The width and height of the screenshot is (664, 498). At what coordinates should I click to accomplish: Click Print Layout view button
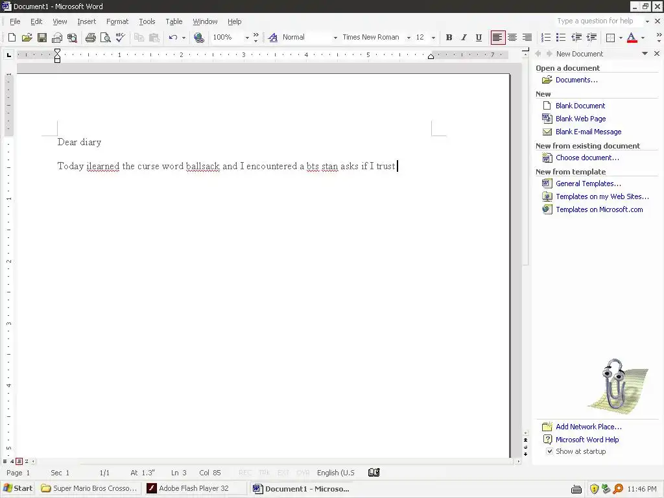19,461
